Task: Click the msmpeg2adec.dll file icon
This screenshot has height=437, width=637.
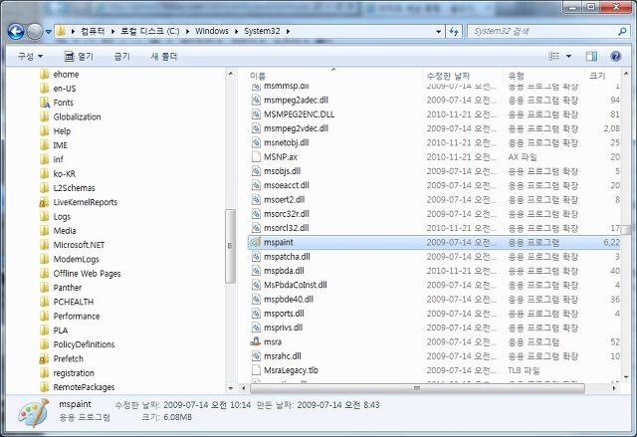Action: tap(256, 100)
